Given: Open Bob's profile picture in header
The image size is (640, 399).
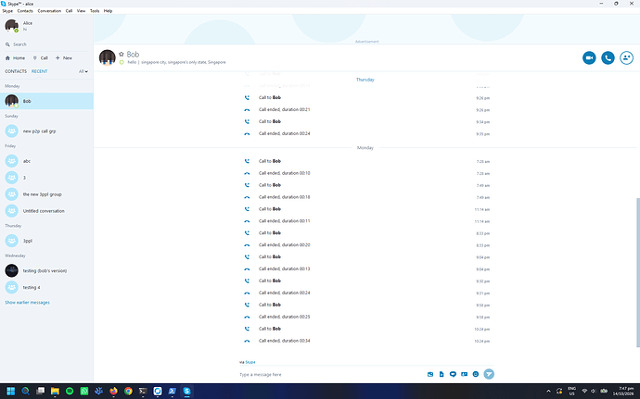Looking at the screenshot, I should (x=107, y=58).
